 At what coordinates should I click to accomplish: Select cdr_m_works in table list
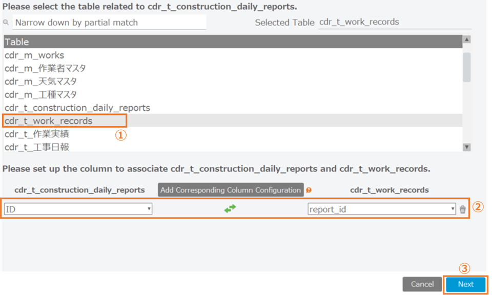(34, 55)
